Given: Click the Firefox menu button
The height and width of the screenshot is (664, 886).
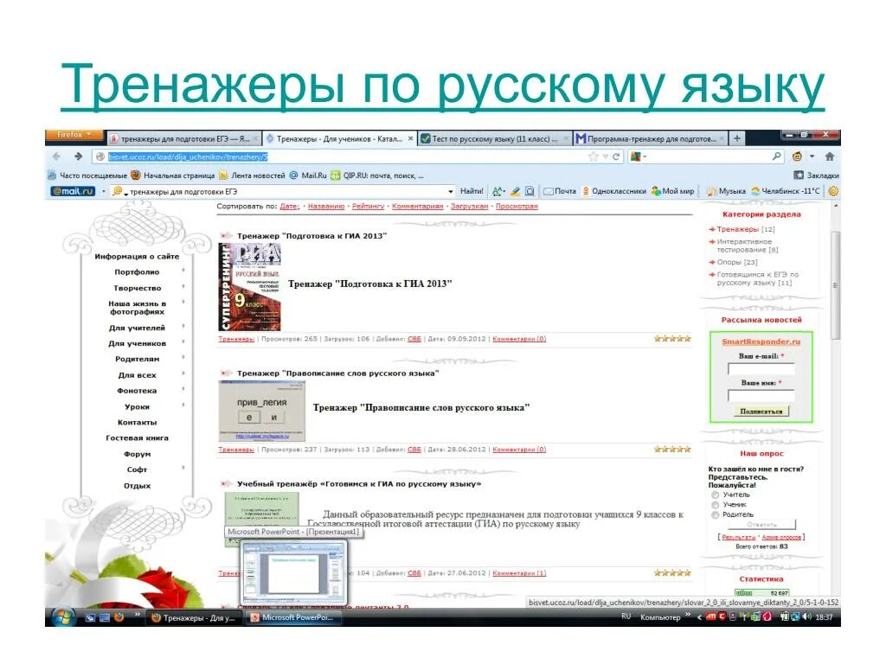Looking at the screenshot, I should [74, 135].
